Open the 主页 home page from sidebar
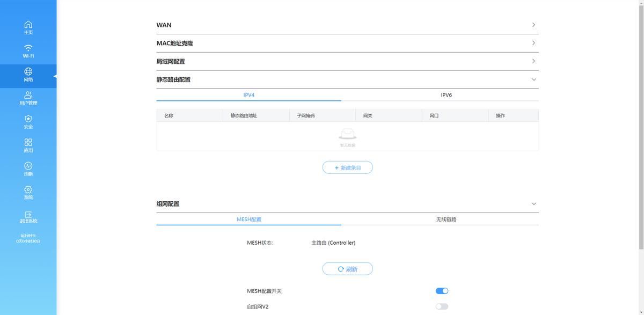Screen dimensions: 644x315 point(28,27)
